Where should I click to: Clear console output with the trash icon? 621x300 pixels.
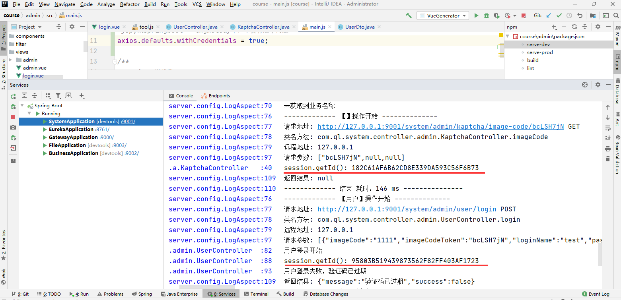607,159
